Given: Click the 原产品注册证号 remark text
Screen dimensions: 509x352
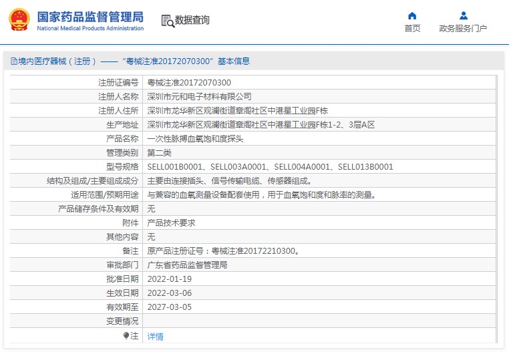Looking at the screenshot, I should 223,251.
